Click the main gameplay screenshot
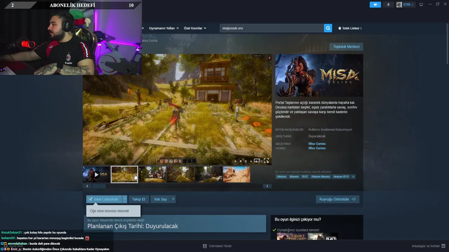This screenshot has height=252, width=449. (177, 109)
